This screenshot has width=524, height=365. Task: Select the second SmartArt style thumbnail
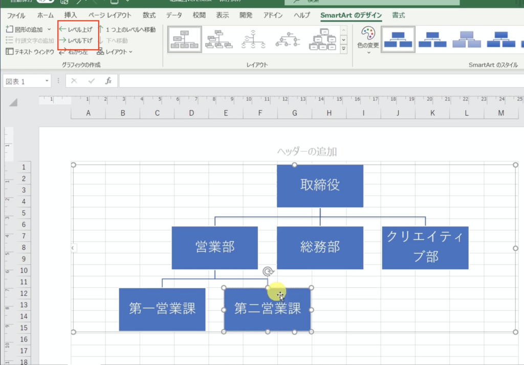click(x=432, y=39)
